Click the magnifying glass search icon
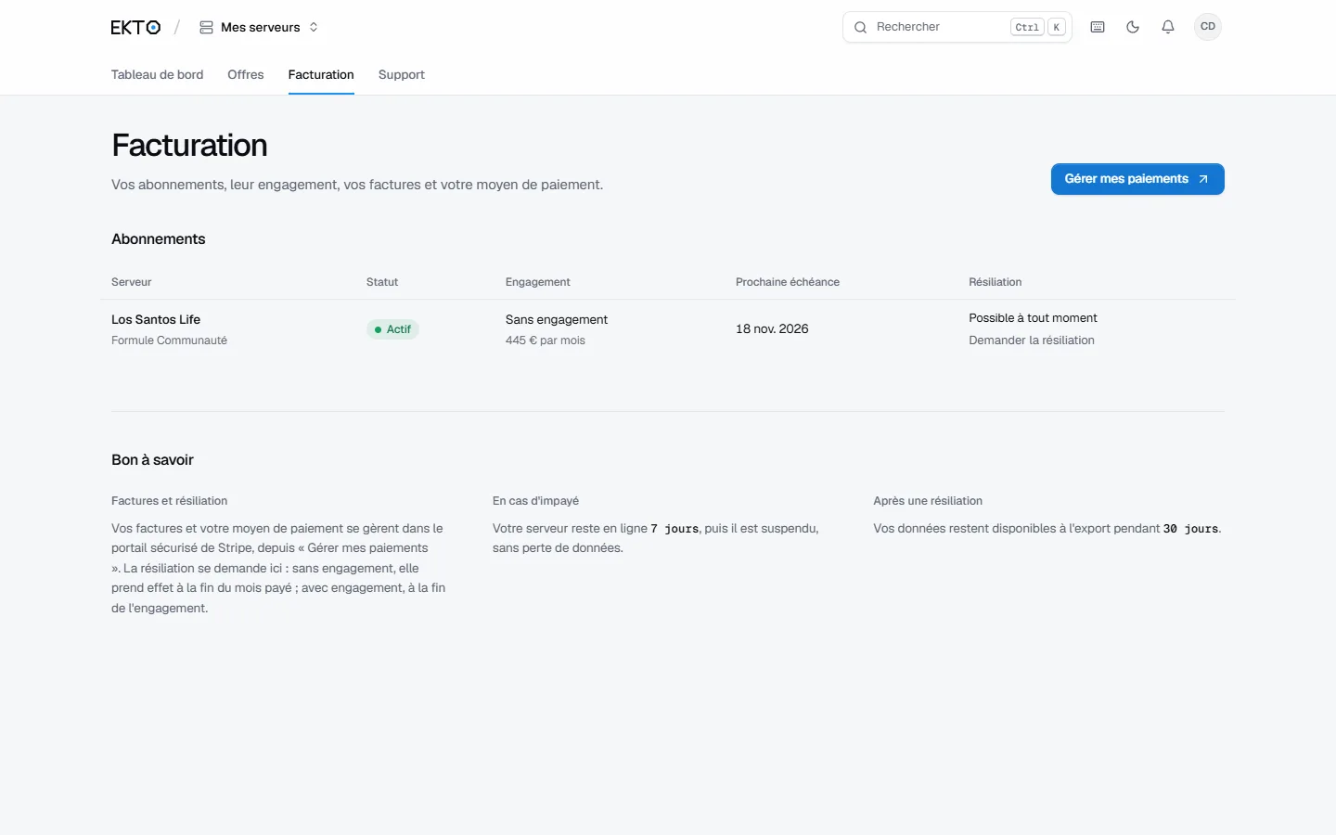 (x=860, y=27)
